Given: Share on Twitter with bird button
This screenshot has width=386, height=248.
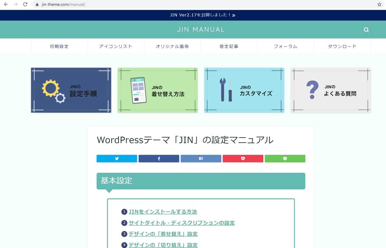Looking at the screenshot, I should [x=117, y=159].
